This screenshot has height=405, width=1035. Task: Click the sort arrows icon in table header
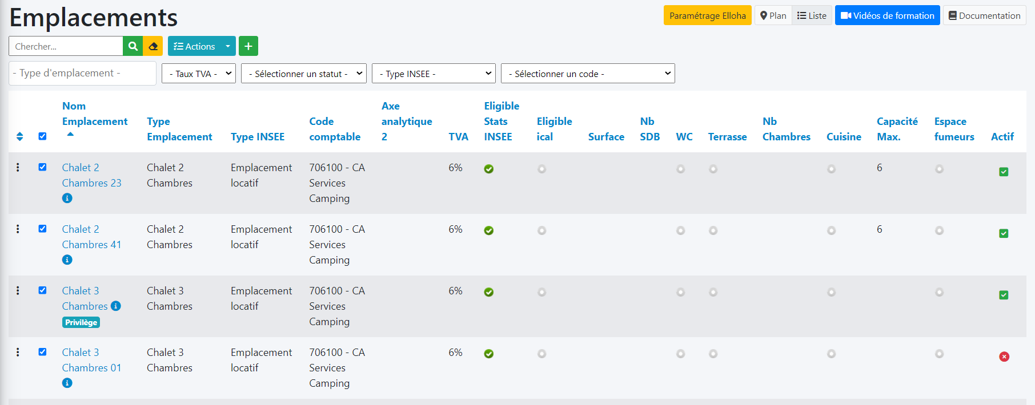pos(20,136)
